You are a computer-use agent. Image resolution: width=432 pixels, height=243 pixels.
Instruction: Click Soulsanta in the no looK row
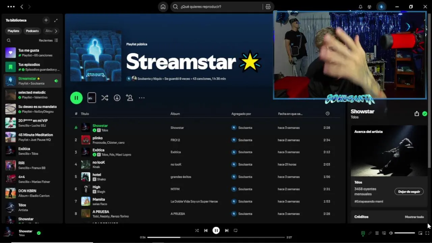pyautogui.click(x=245, y=164)
